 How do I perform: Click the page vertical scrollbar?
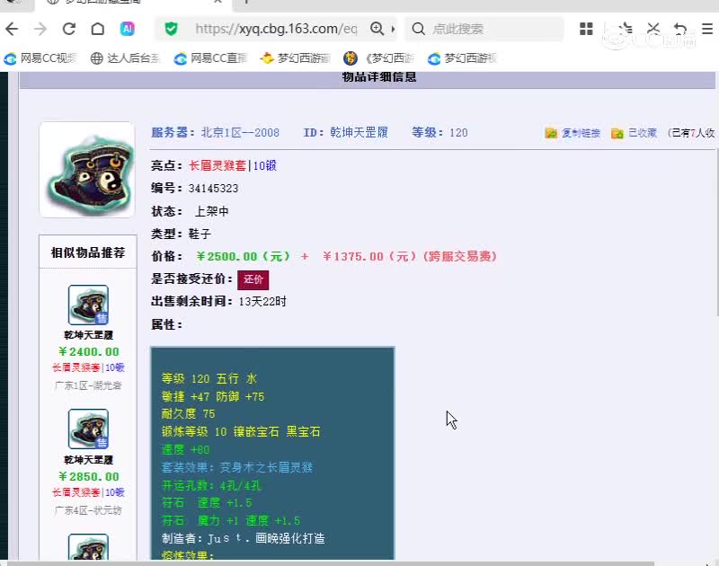716,233
